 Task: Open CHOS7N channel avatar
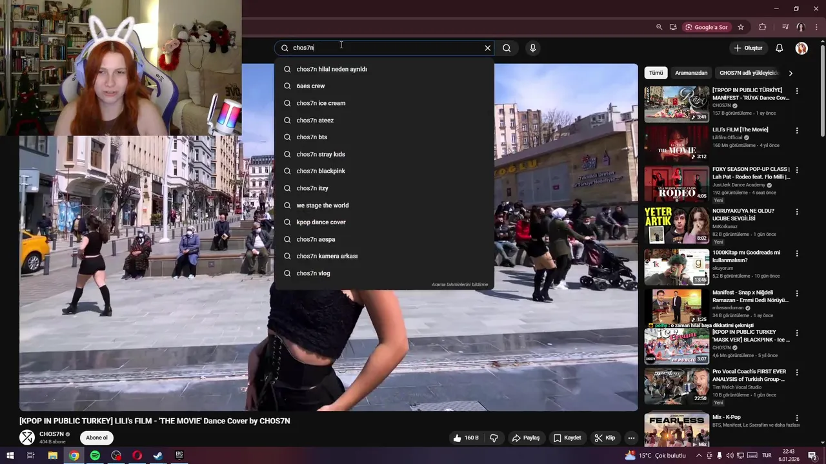click(x=26, y=438)
